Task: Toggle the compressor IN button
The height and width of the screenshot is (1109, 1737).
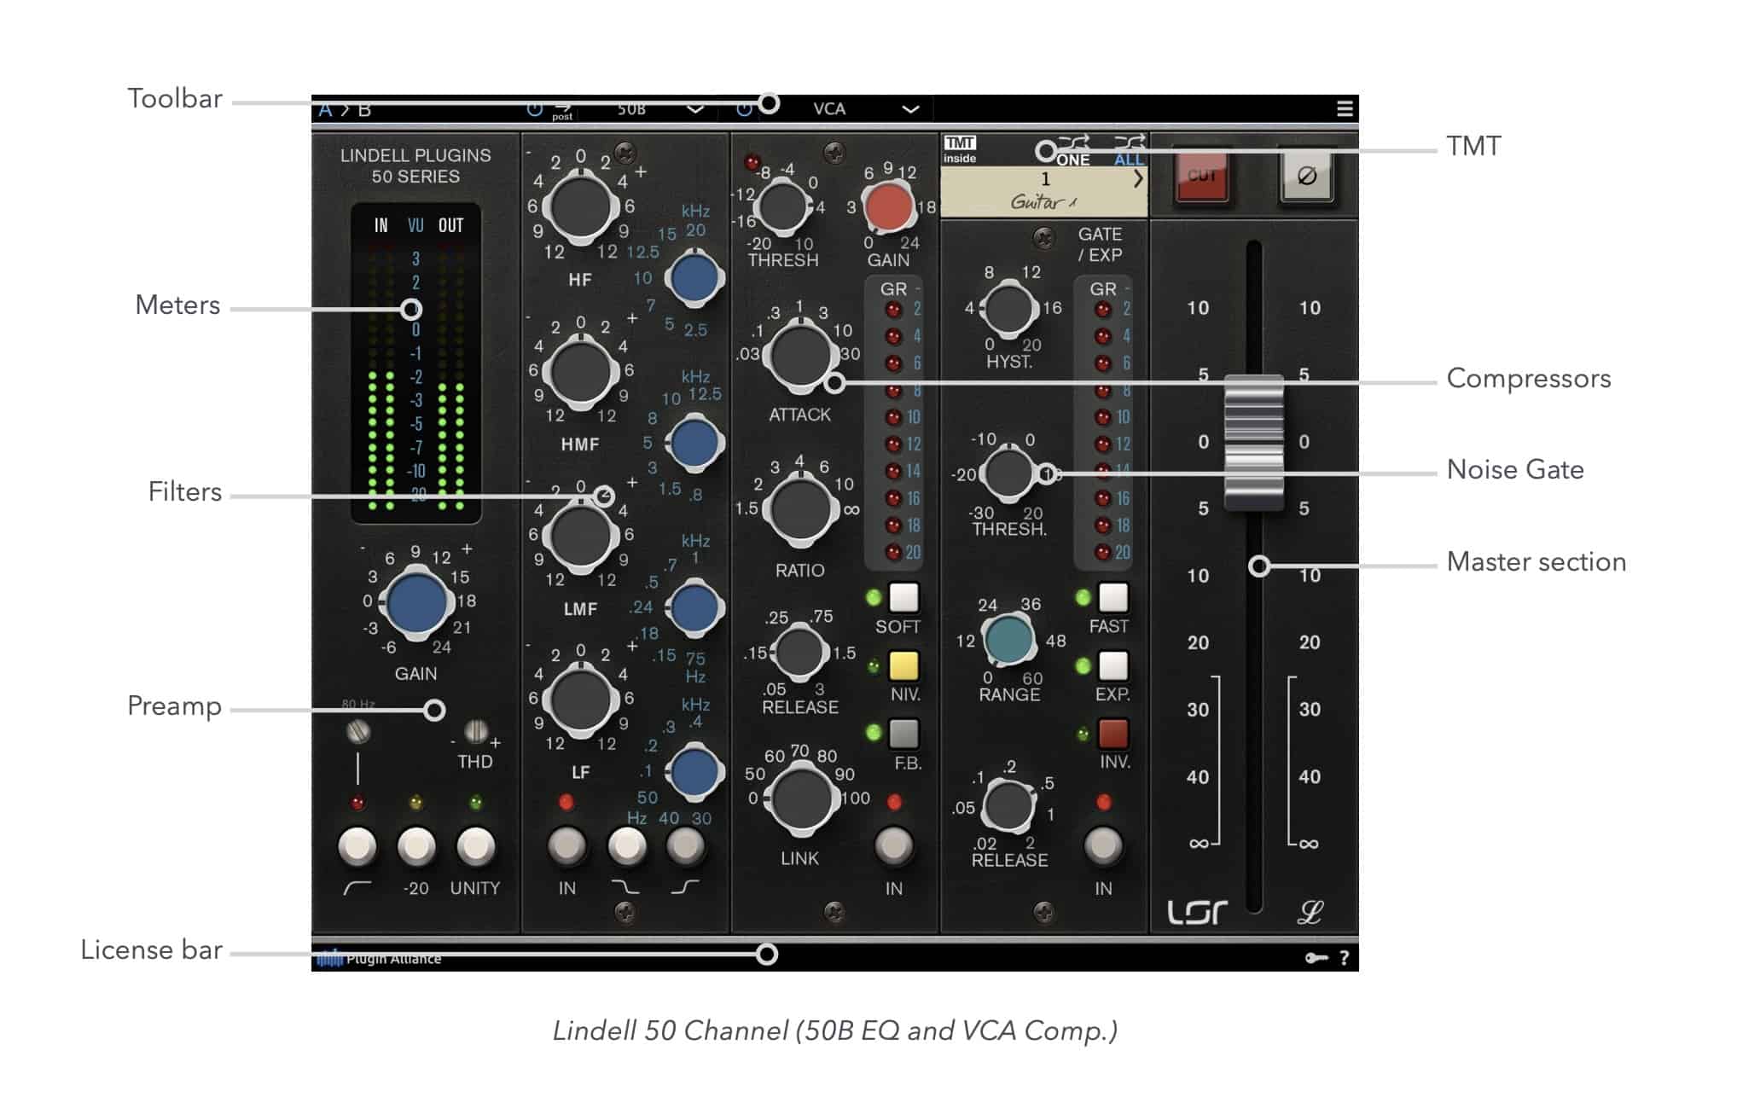Action: click(893, 846)
